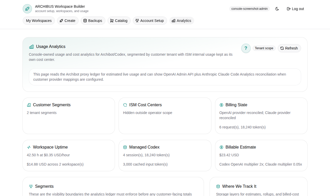
Task: Click the Workspace Uptime activity icon
Action: click(x=29, y=147)
